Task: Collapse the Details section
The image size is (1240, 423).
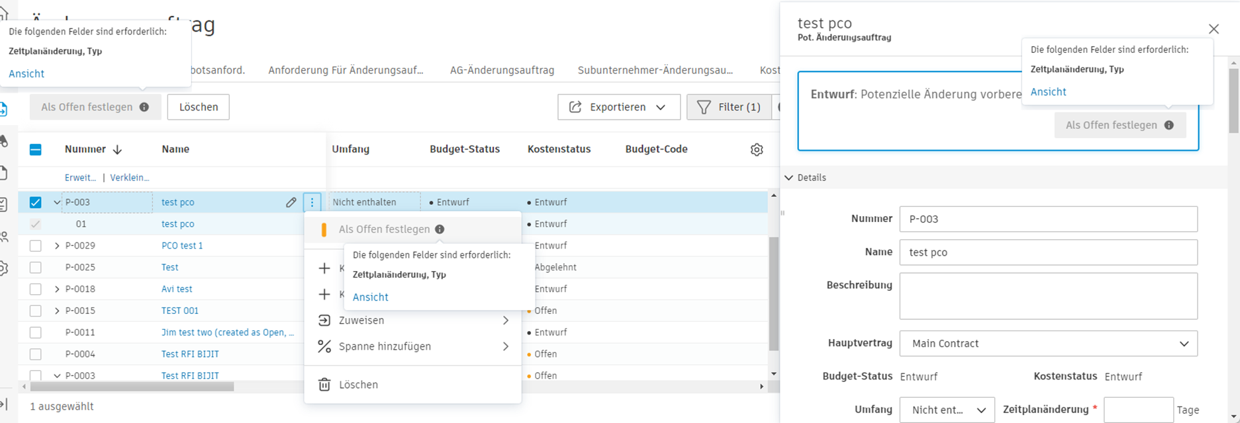Action: [x=789, y=178]
